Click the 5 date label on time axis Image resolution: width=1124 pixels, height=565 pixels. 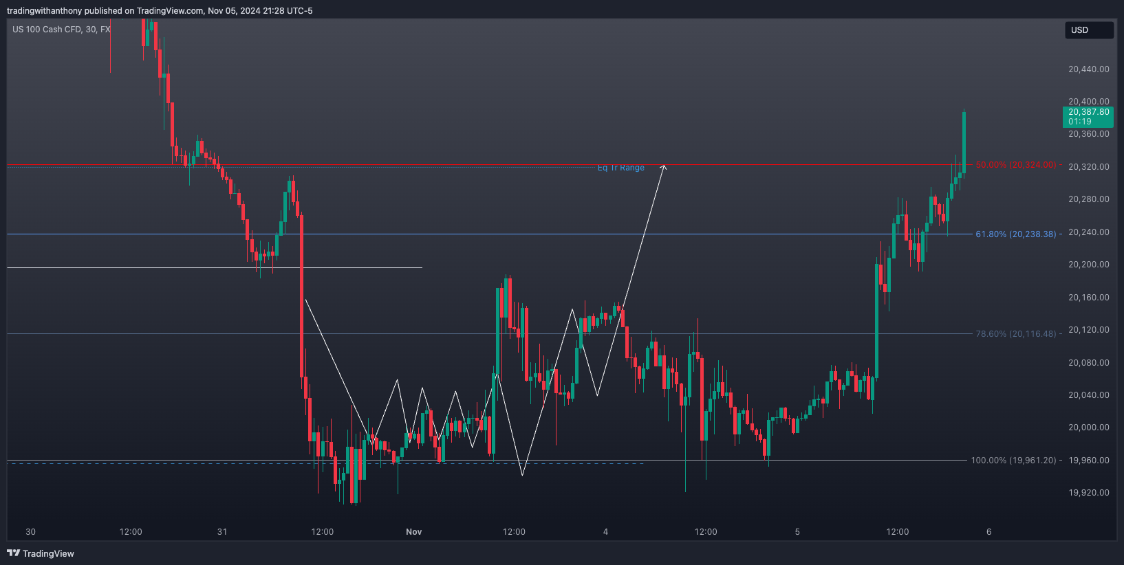(797, 532)
